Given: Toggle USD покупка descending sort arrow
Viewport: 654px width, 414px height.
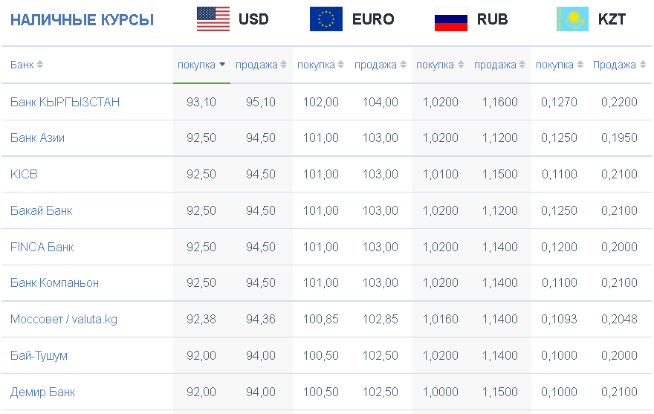Looking at the screenshot, I should tap(222, 64).
